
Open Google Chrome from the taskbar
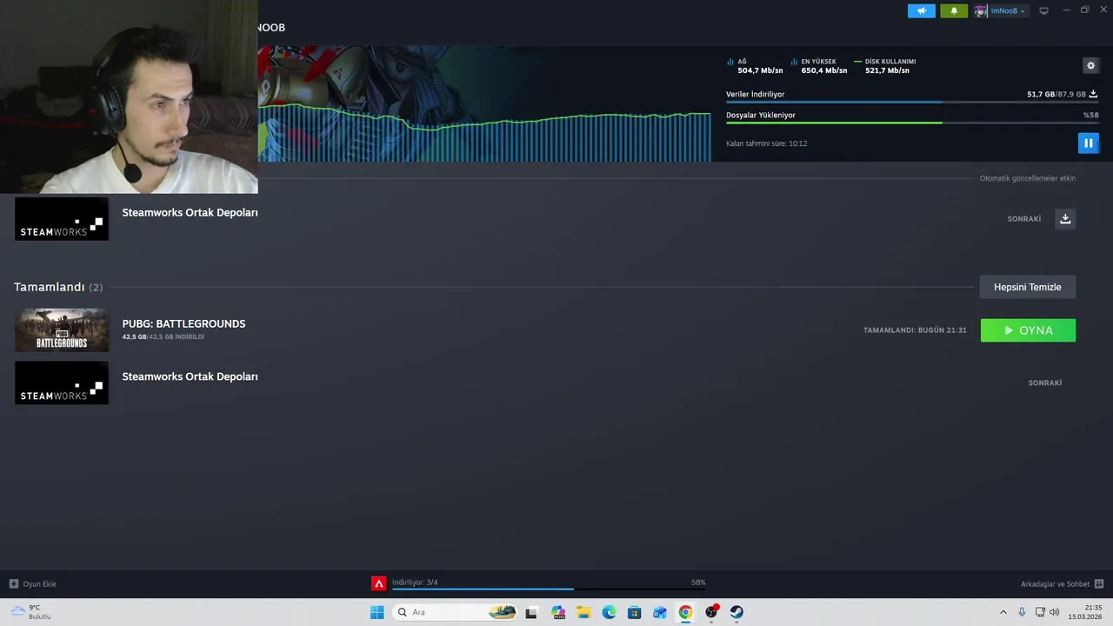(685, 612)
